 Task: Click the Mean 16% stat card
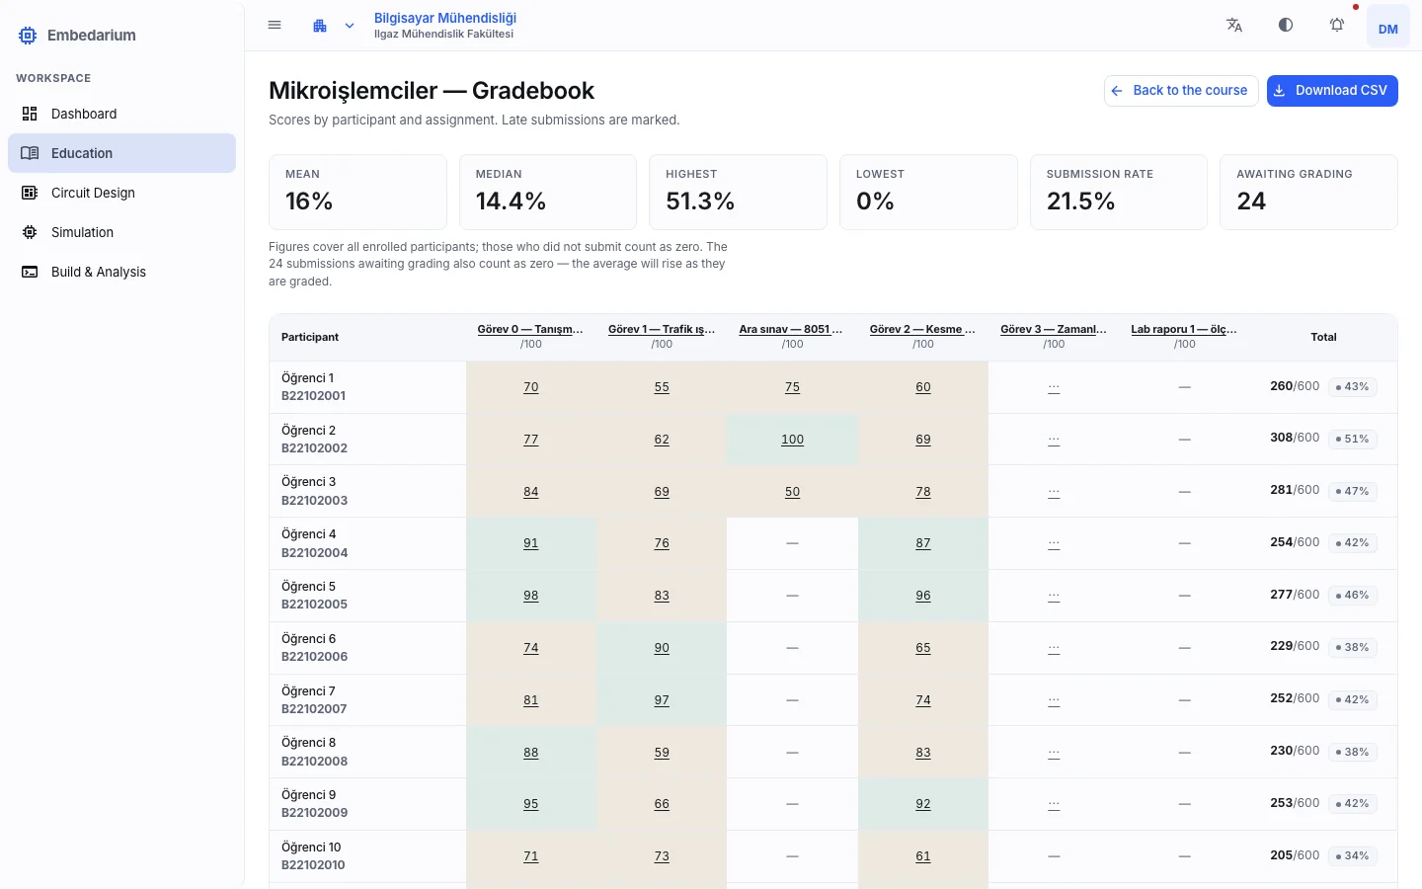pos(357,192)
